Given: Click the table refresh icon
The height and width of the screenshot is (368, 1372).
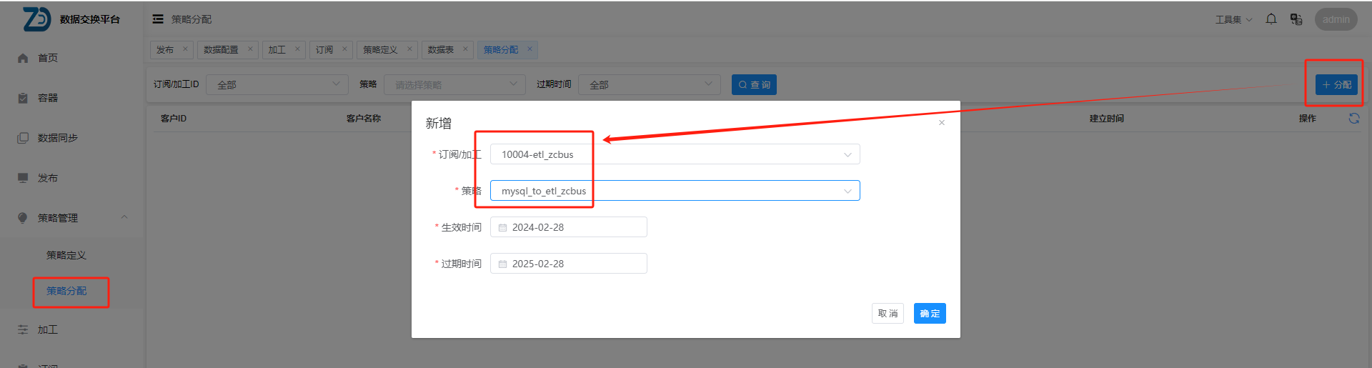Looking at the screenshot, I should (x=1353, y=119).
